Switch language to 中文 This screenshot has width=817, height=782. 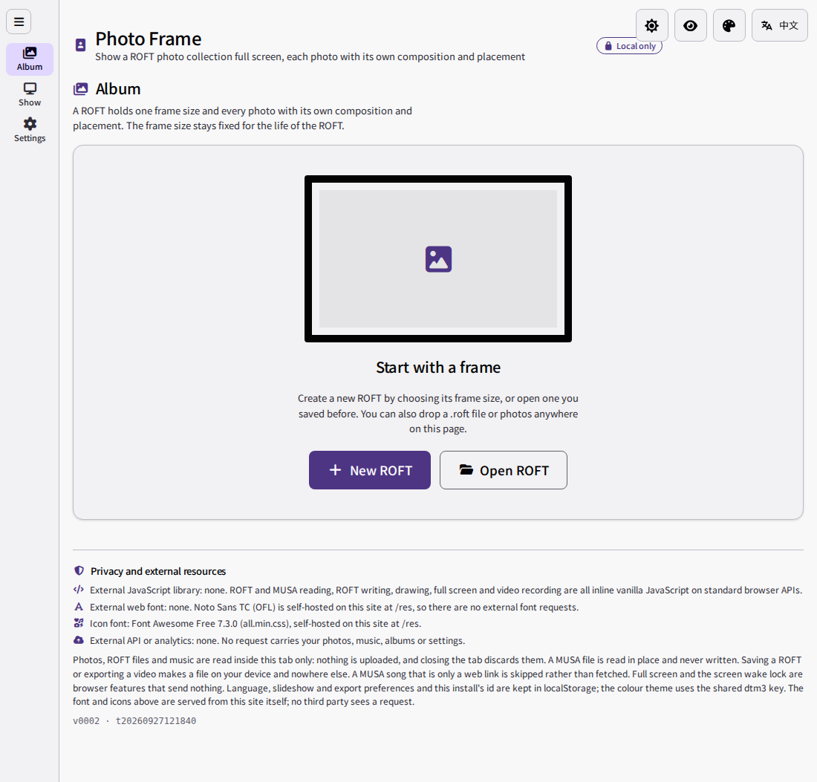pyautogui.click(x=779, y=25)
